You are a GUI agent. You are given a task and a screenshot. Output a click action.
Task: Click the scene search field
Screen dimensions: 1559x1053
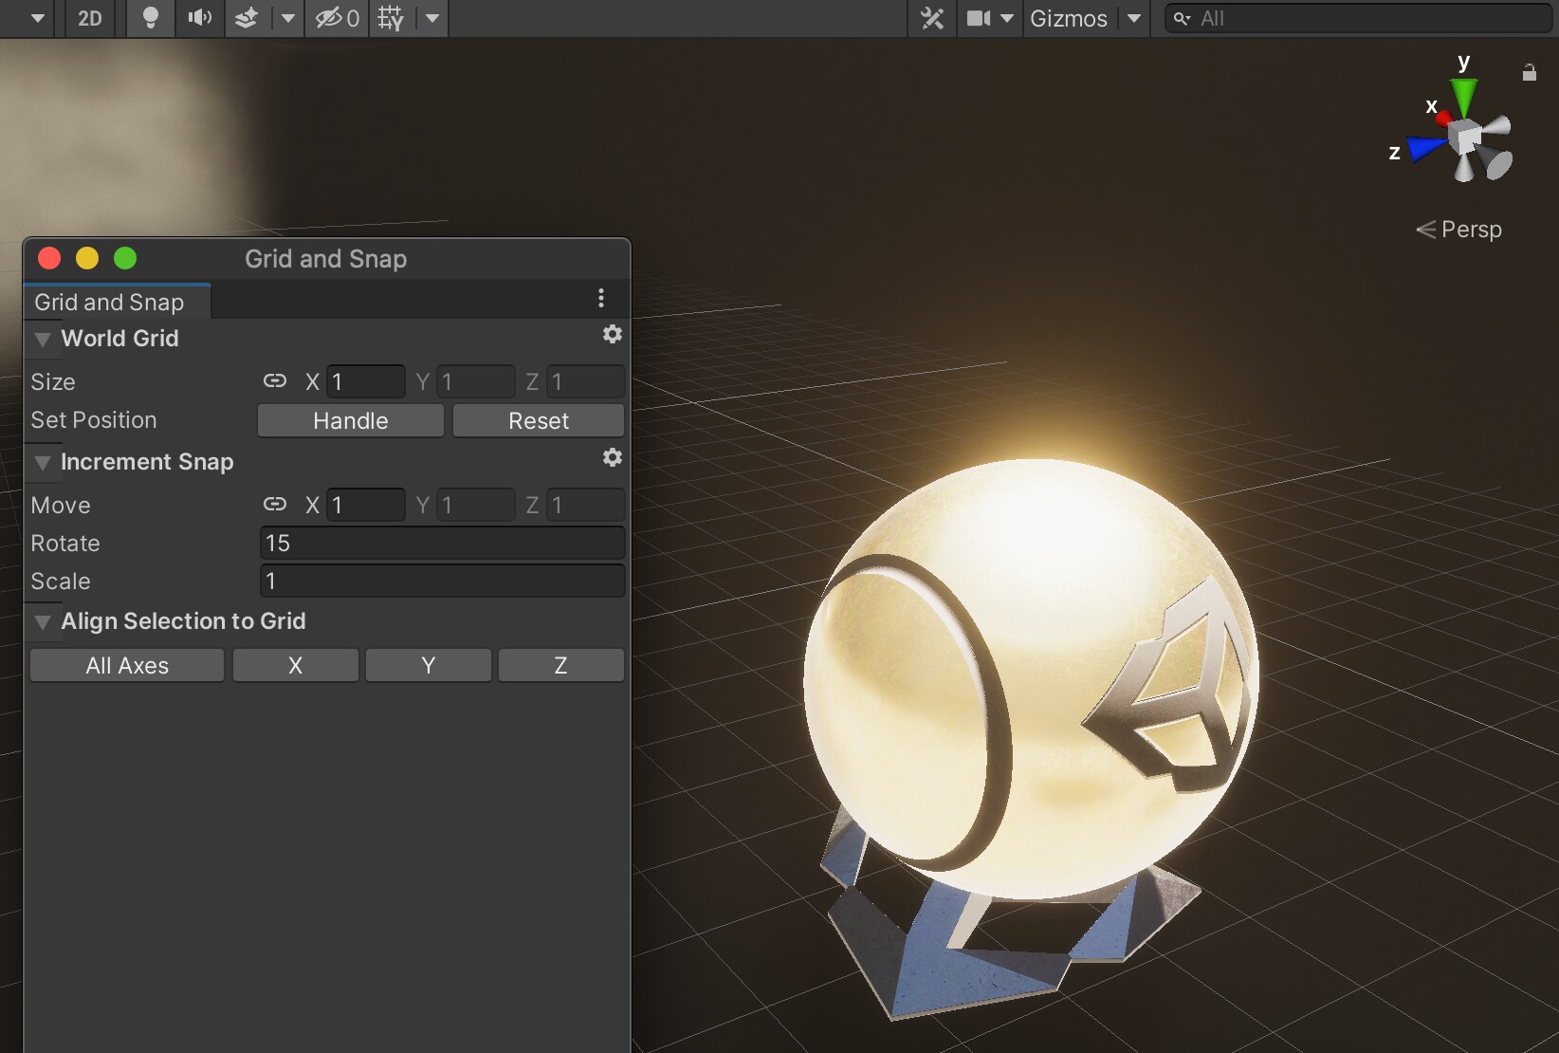click(1357, 18)
